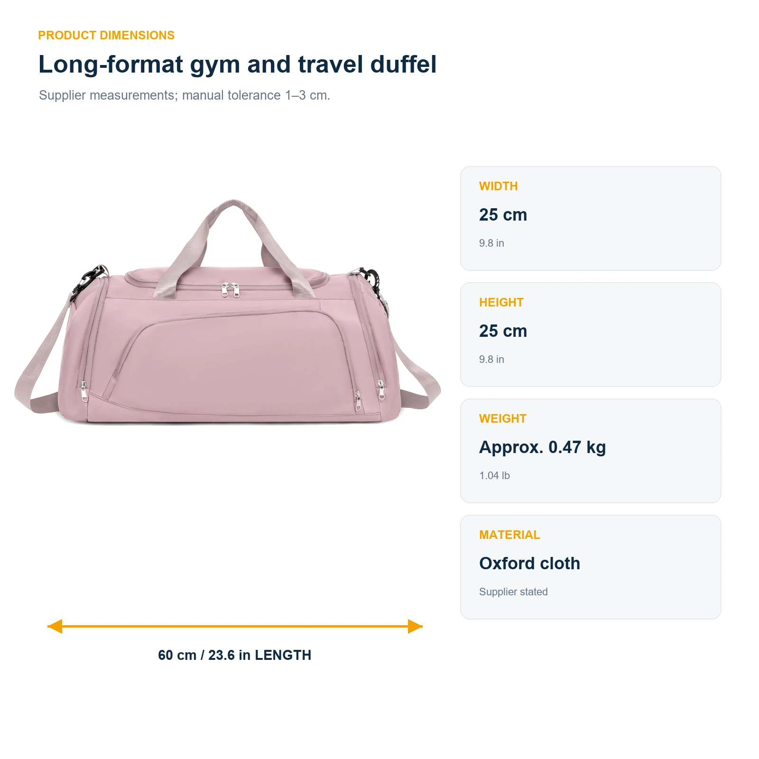Click the 60 cm / 23.6 in LENGTH label
759x759 pixels.
234,655
